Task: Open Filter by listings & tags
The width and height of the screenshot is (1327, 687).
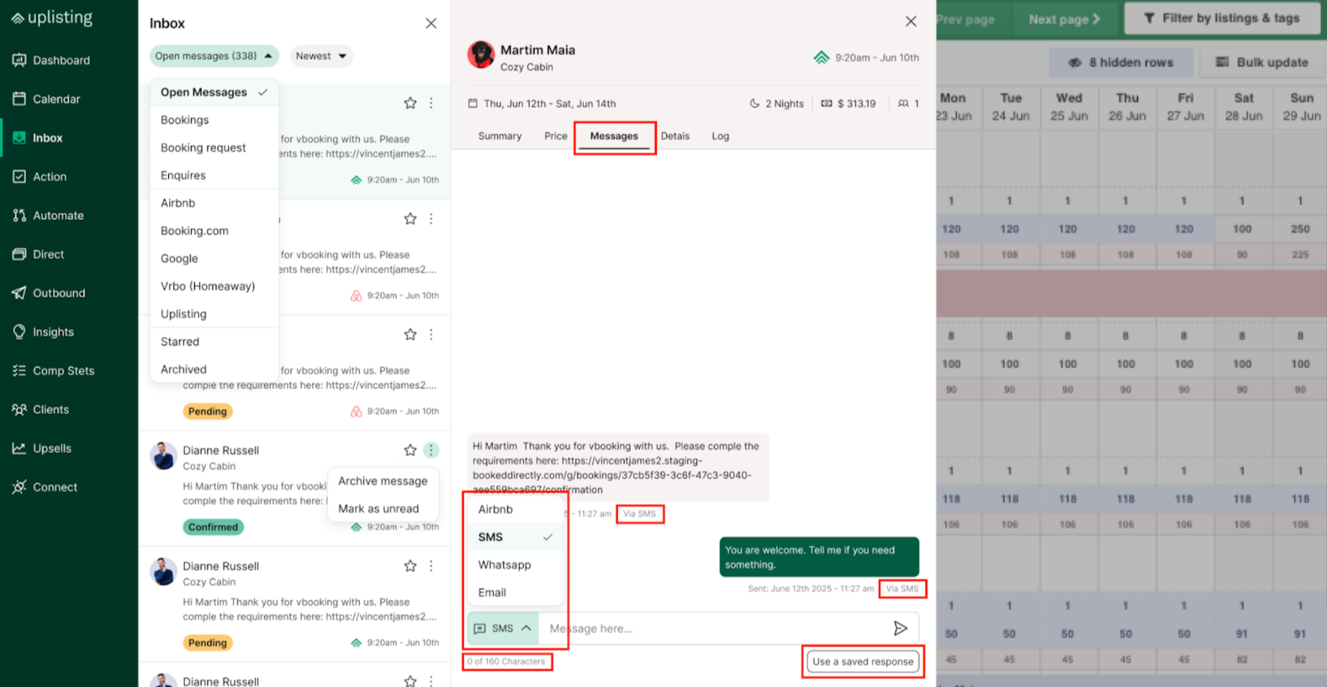Action: point(1222,18)
